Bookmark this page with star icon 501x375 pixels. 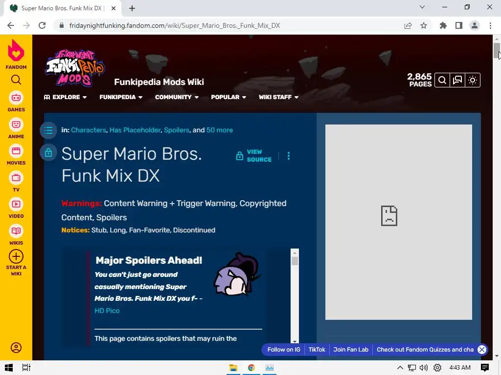coord(424,25)
